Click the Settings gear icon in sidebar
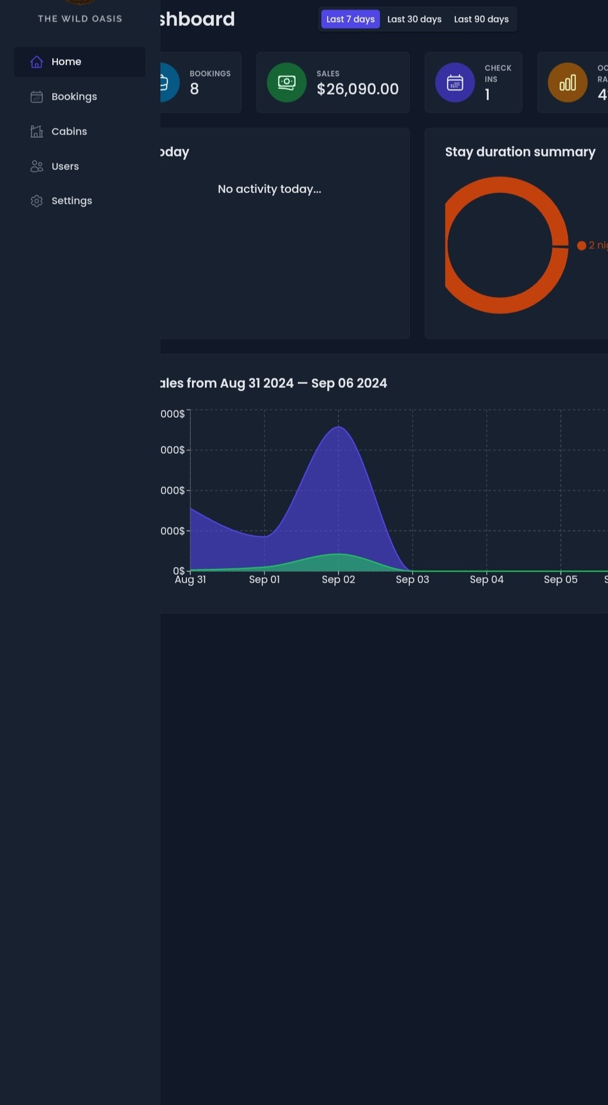The image size is (608, 1105). click(x=37, y=201)
